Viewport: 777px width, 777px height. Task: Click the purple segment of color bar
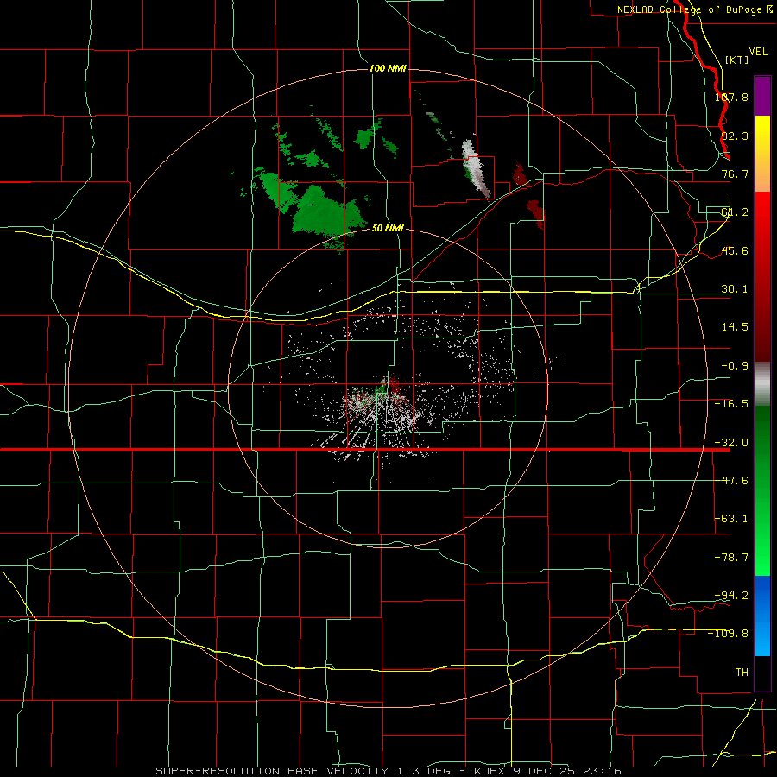pyautogui.click(x=762, y=96)
